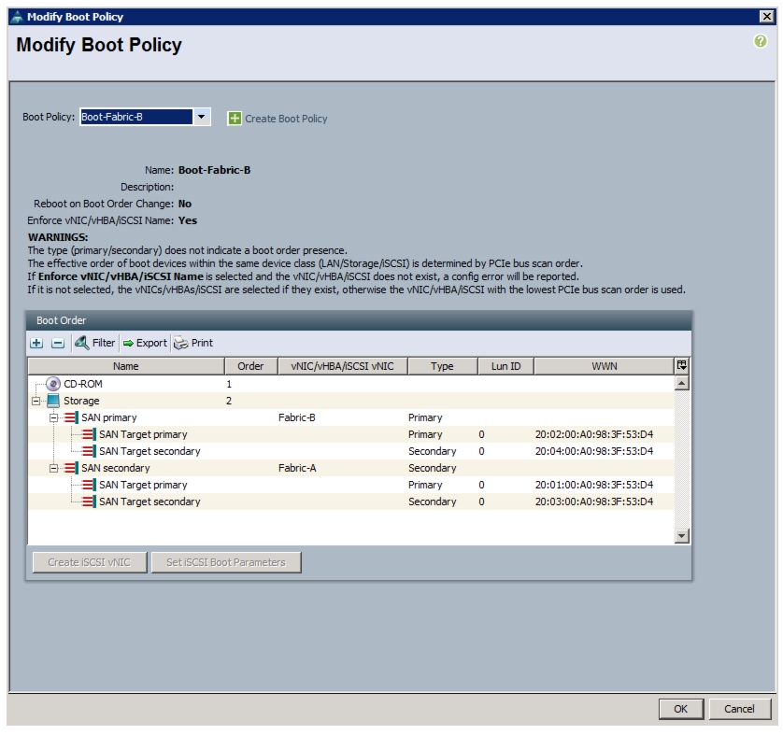783x749 pixels.
Task: Open the Filter tool in Boot Order
Action: click(x=95, y=343)
